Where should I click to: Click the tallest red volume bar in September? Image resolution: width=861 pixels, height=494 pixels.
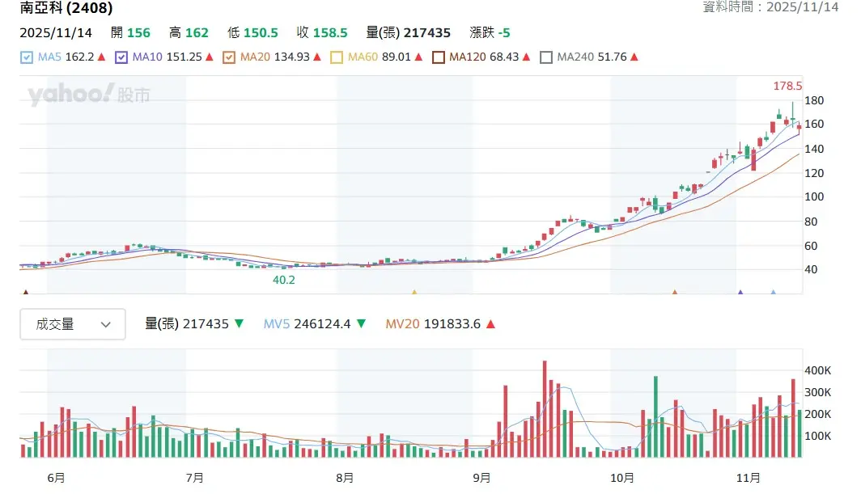coord(545,409)
